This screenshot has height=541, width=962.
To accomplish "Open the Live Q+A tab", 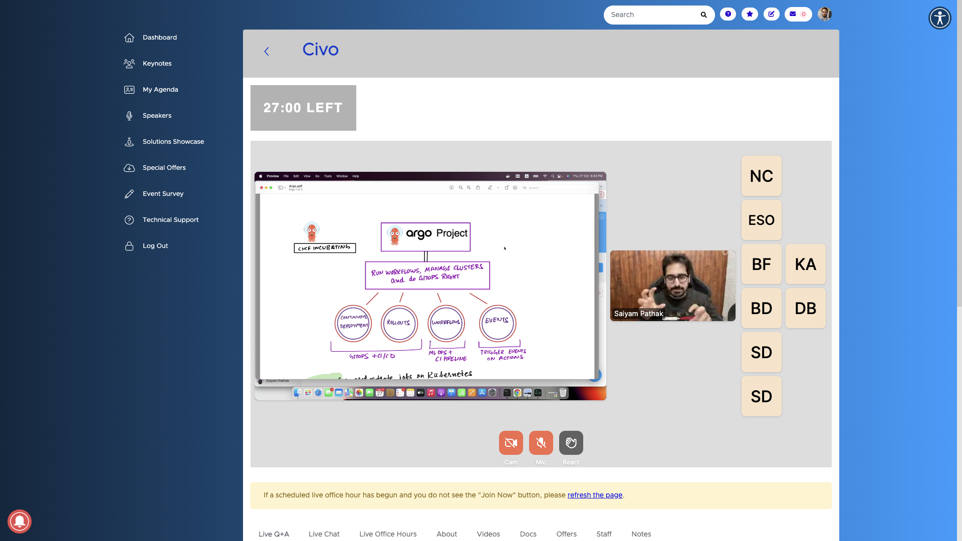I will [x=274, y=533].
